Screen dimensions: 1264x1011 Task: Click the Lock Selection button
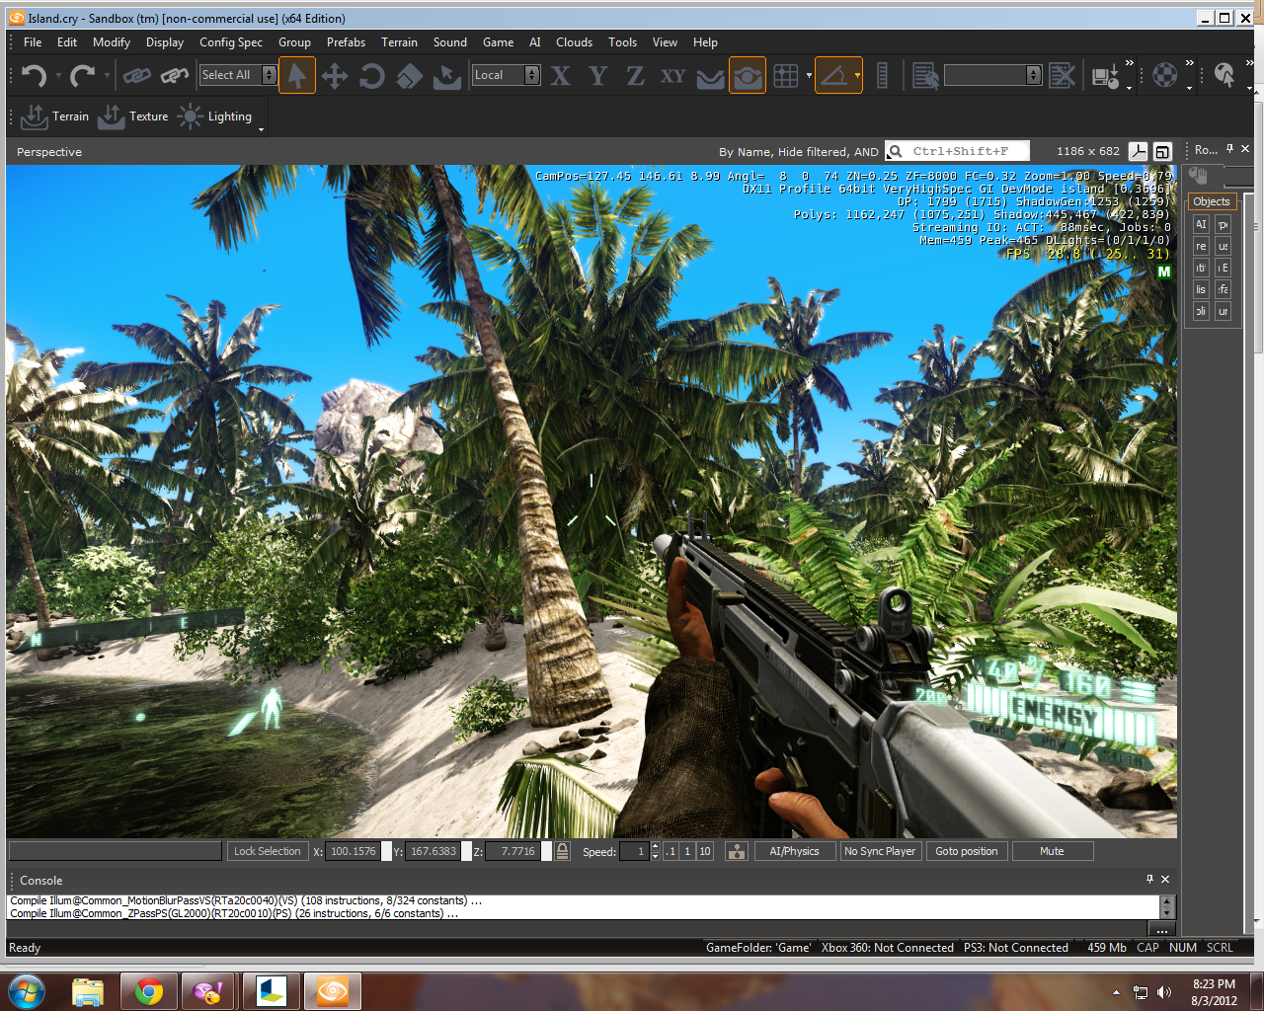coord(267,851)
